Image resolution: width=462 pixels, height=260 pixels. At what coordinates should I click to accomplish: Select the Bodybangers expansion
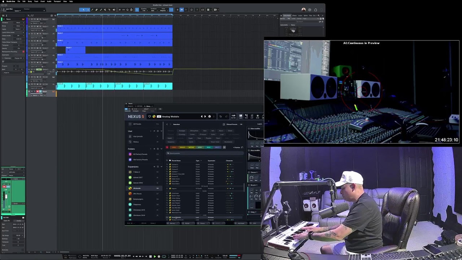tap(138, 199)
